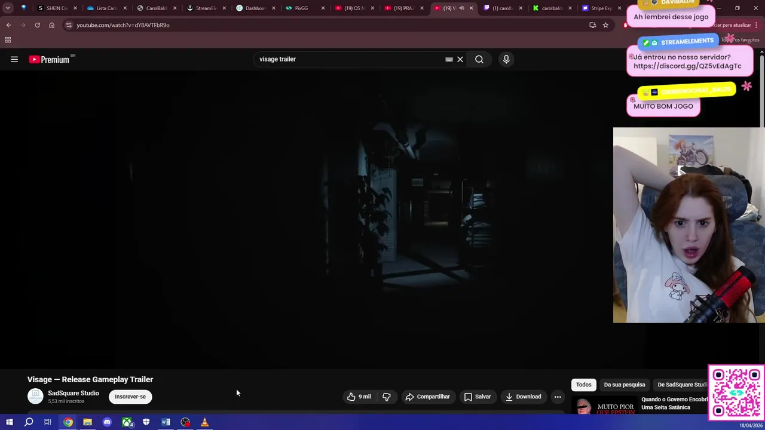
Task: Open SadSquare Studio channel avatar
Action: (35, 397)
